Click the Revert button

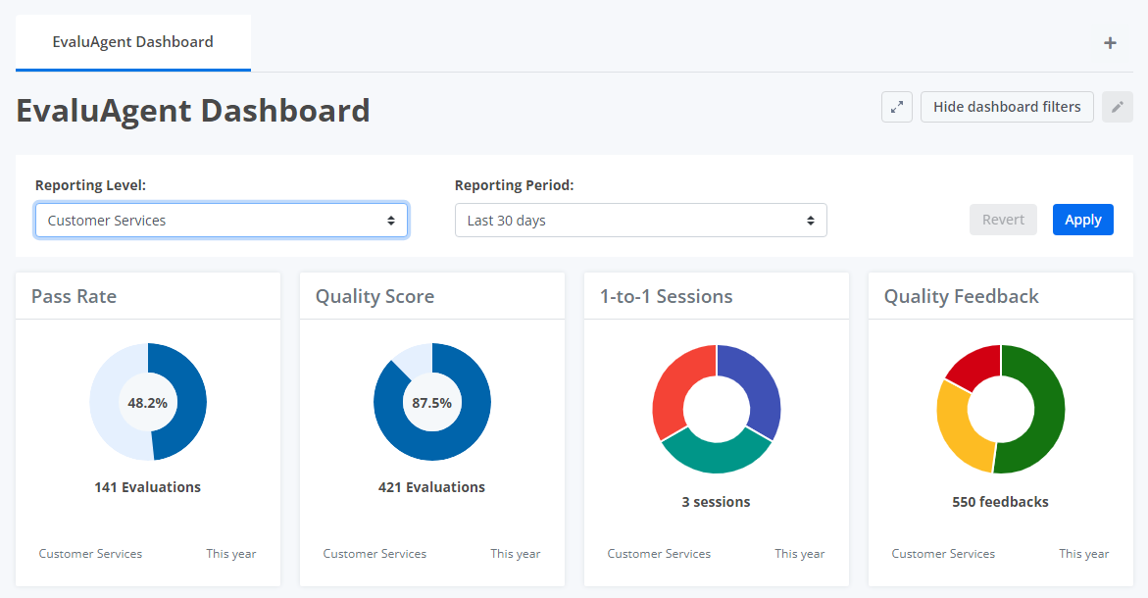1003,220
